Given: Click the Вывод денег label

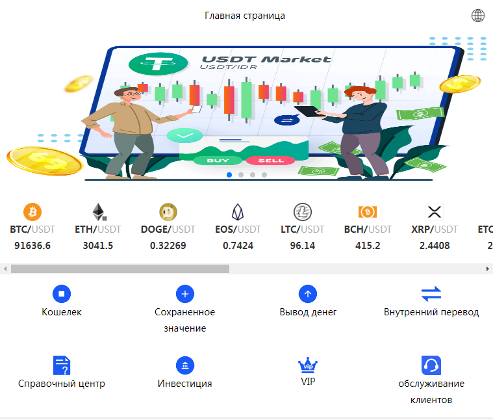Looking at the screenshot, I should click(x=308, y=312).
